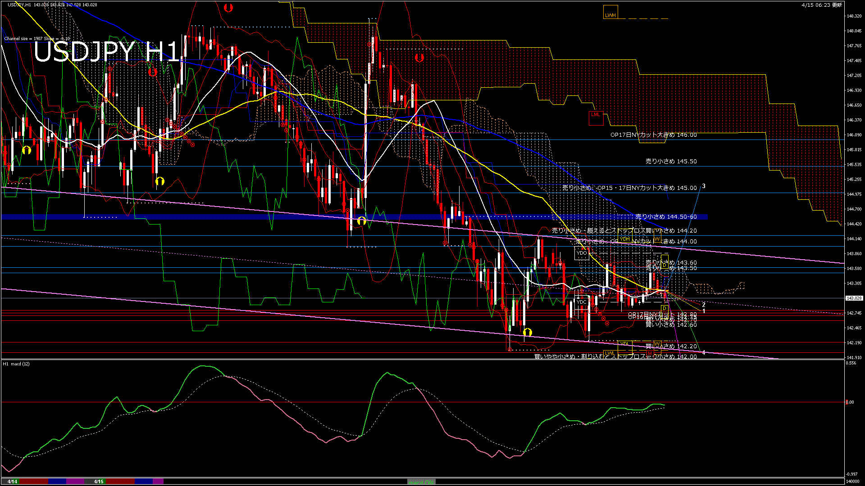Click the yellow up-arrow signal near 142.20 low
This screenshot has width=865, height=486.
[x=528, y=333]
